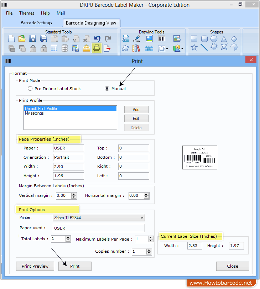Choose Pre Define Label Stock print mode
The image size is (260, 289).
point(30,89)
